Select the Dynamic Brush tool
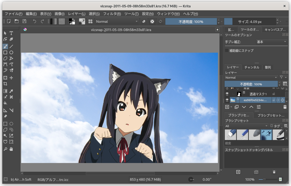Viewport: 291px width, 186px height. tap(5, 70)
